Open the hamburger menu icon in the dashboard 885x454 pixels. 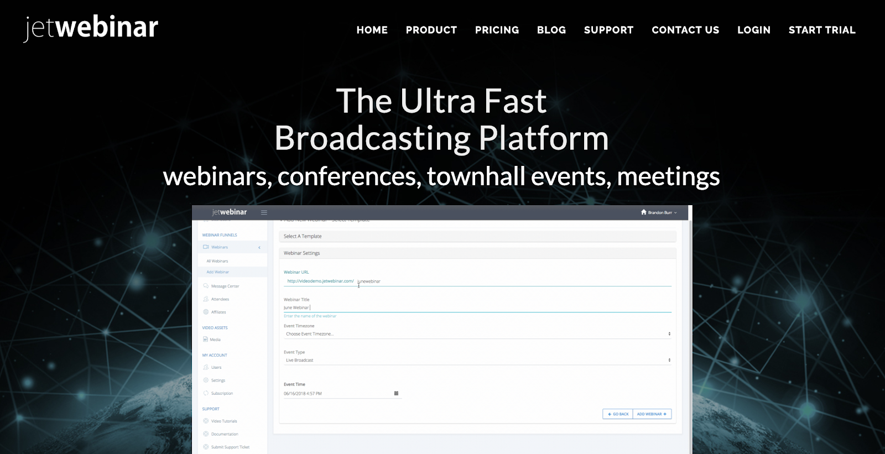(264, 212)
